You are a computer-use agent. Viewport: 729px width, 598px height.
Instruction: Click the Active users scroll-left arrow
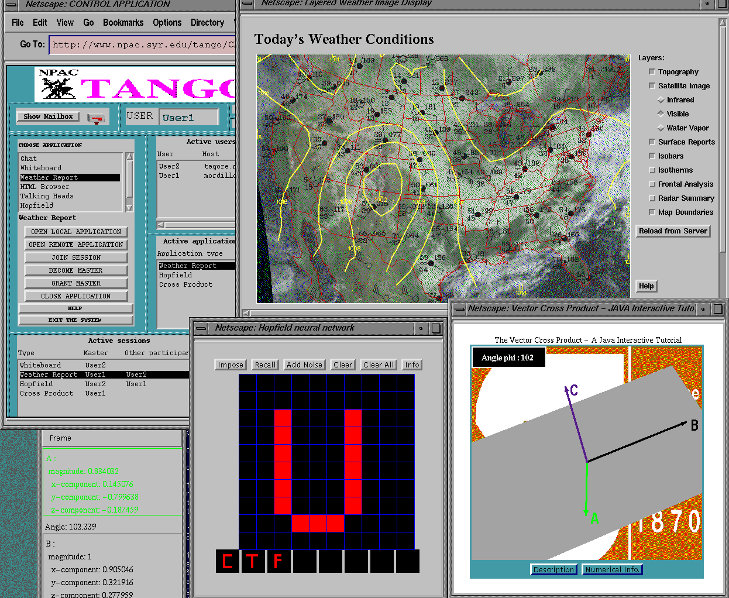pos(161,225)
